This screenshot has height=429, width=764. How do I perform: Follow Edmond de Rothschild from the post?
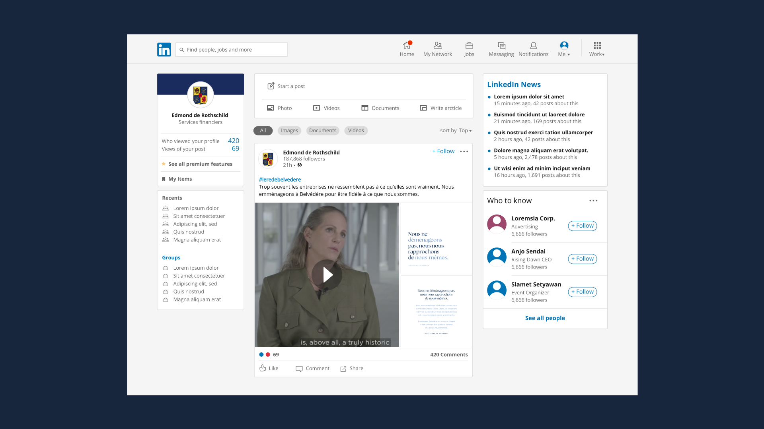[443, 151]
